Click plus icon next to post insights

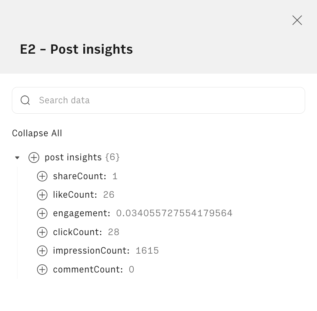[x=34, y=157]
